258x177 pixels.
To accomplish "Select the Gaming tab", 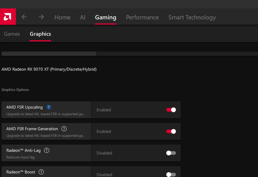I will tap(106, 17).
